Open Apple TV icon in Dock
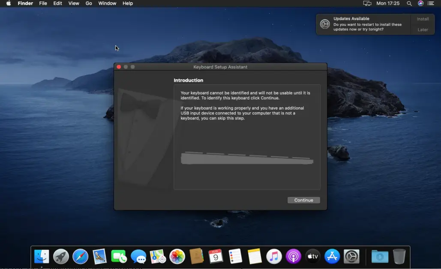The height and width of the screenshot is (269, 441). point(313,256)
